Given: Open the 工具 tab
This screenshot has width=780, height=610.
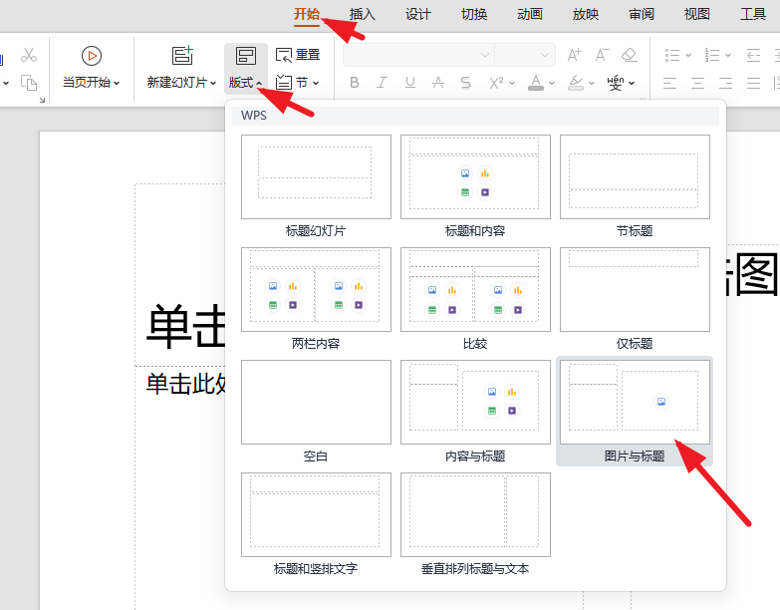Looking at the screenshot, I should [753, 14].
